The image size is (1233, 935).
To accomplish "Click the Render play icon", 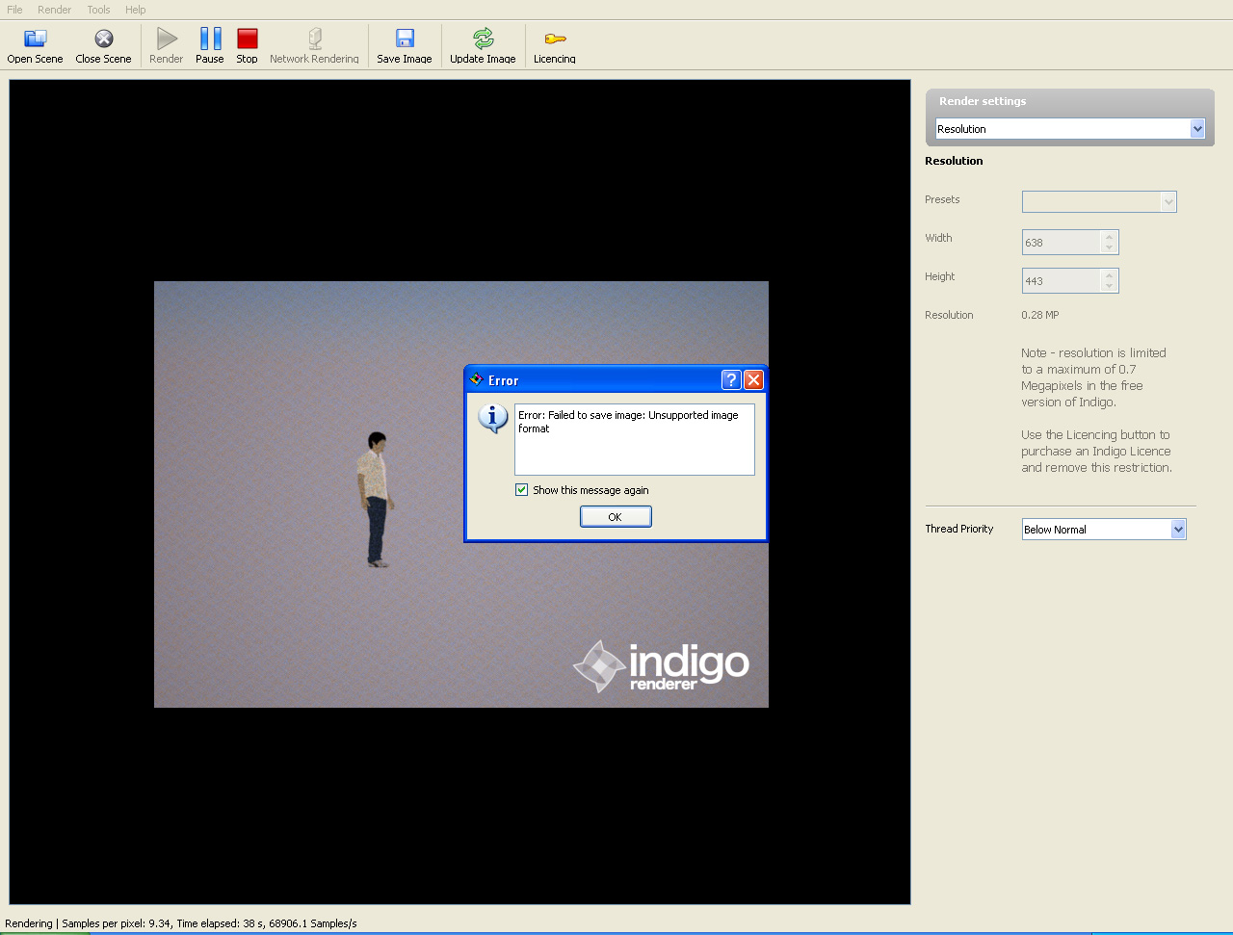I will click(167, 39).
